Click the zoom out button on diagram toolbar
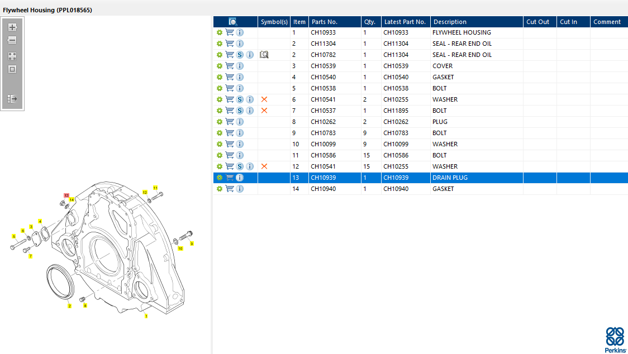This screenshot has width=628, height=354. click(x=12, y=40)
